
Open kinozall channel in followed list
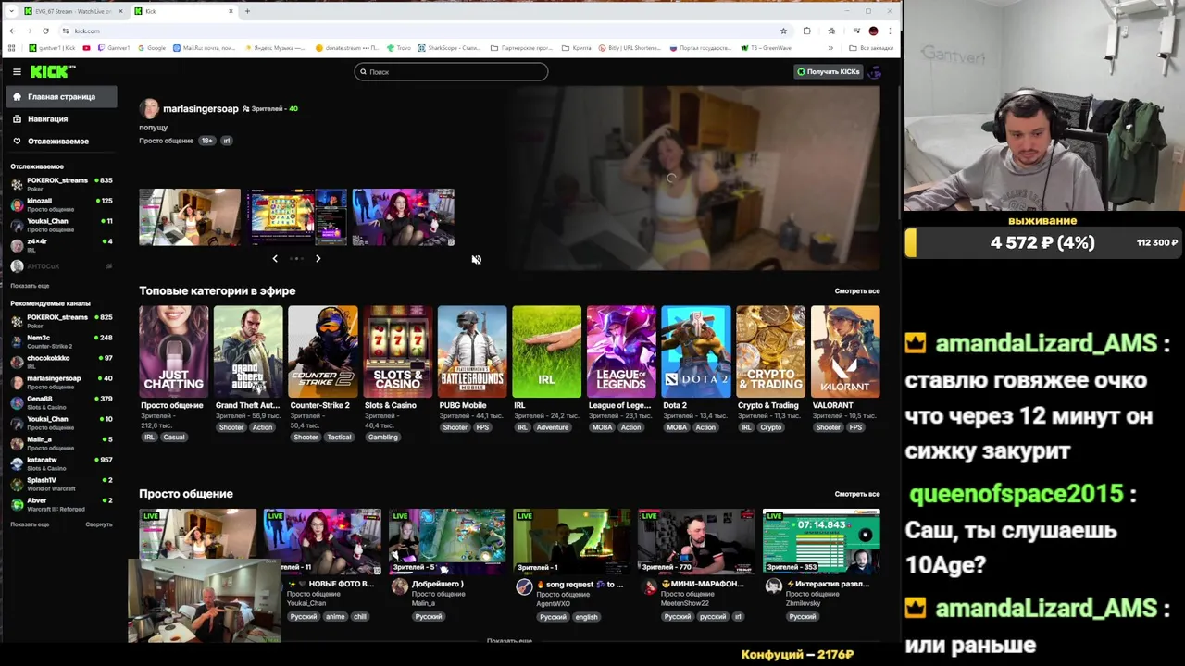[x=61, y=204]
